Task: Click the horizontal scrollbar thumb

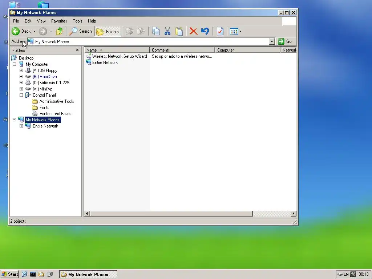Action: pyautogui.click(x=171, y=214)
